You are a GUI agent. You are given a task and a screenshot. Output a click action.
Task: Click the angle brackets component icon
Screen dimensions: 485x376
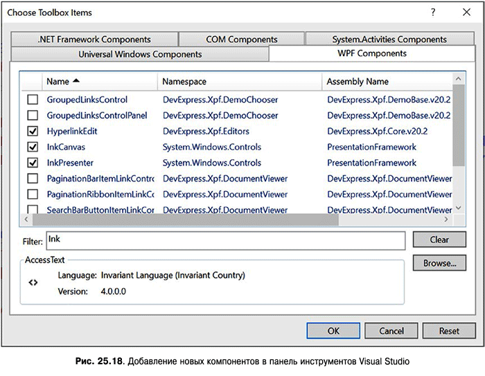tap(33, 283)
